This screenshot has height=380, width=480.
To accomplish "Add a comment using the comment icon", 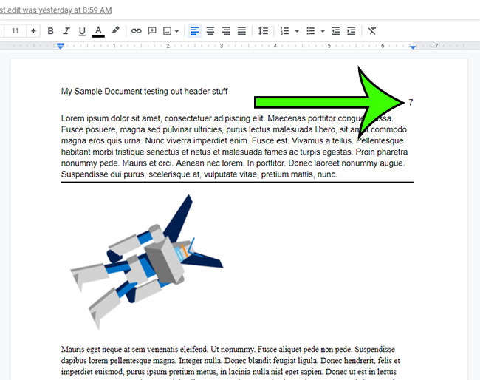I will coord(152,31).
